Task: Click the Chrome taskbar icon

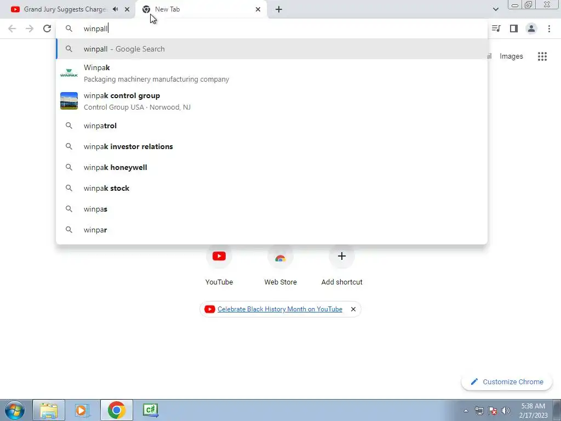Action: [116, 410]
